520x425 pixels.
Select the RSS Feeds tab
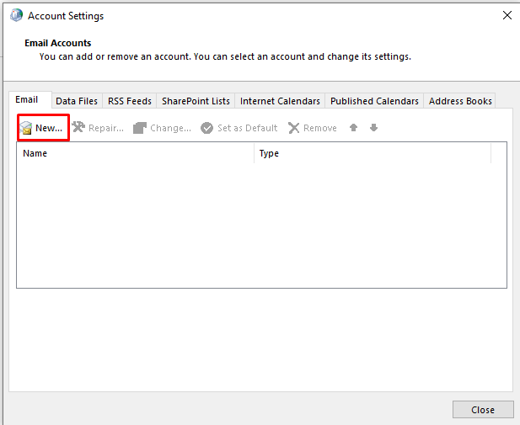tap(130, 101)
